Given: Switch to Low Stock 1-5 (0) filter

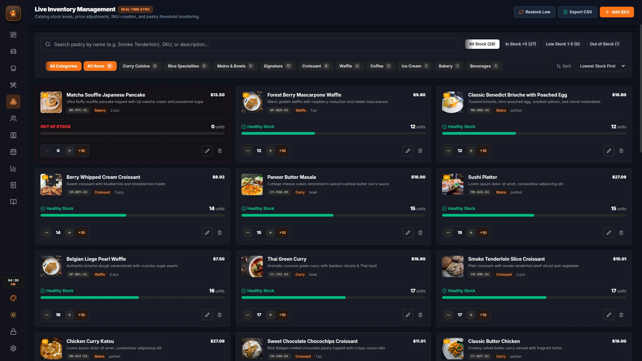Looking at the screenshot, I should pos(563,44).
